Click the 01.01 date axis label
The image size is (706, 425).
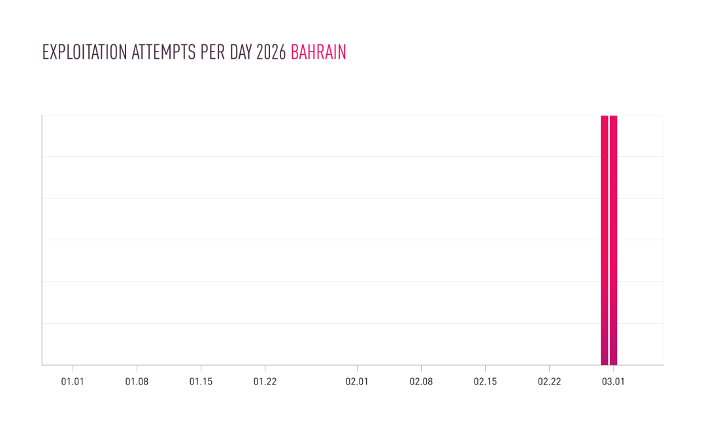pyautogui.click(x=73, y=382)
